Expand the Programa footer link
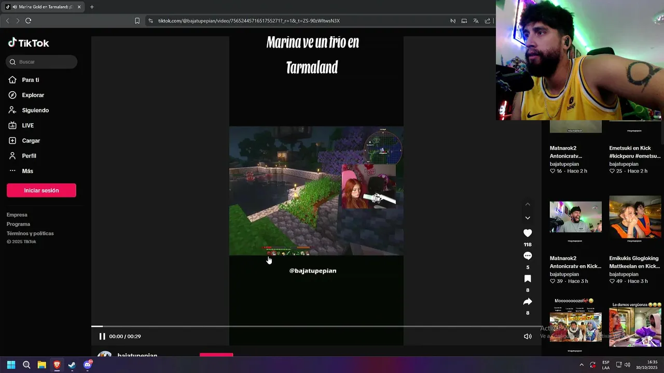The height and width of the screenshot is (373, 664). tap(18, 224)
